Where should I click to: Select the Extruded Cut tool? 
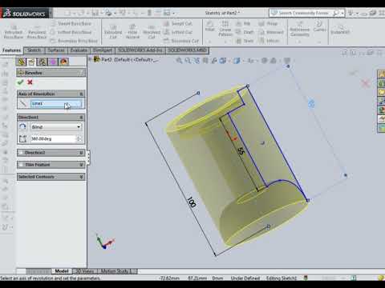(x=113, y=32)
